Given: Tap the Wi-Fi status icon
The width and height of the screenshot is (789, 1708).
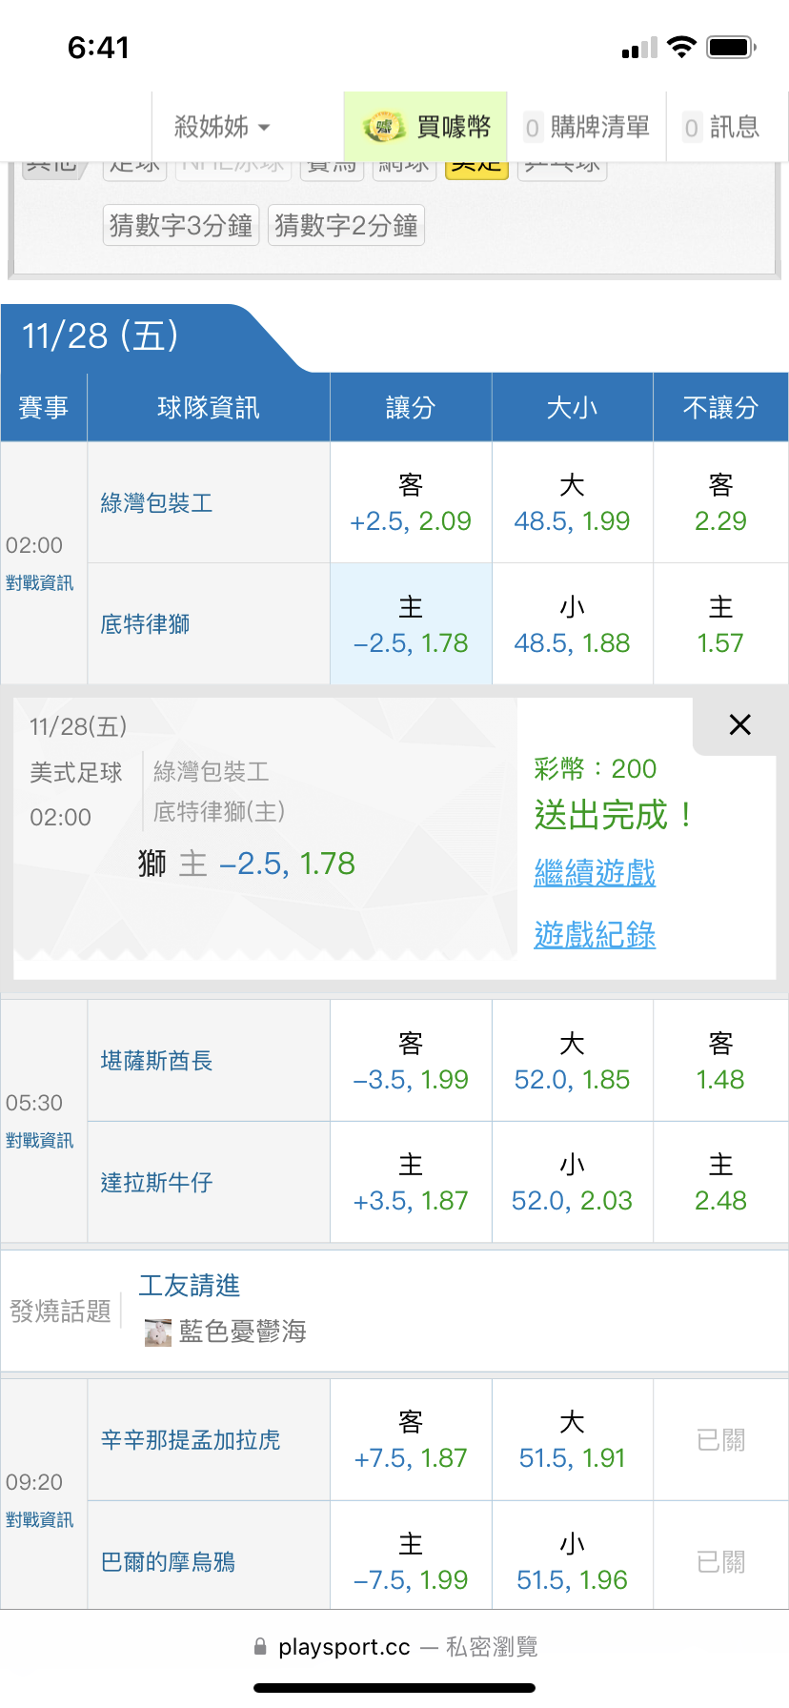Looking at the screenshot, I should pos(681,47).
